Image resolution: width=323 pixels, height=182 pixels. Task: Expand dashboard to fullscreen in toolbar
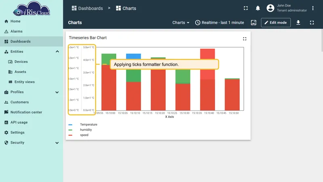(x=312, y=23)
